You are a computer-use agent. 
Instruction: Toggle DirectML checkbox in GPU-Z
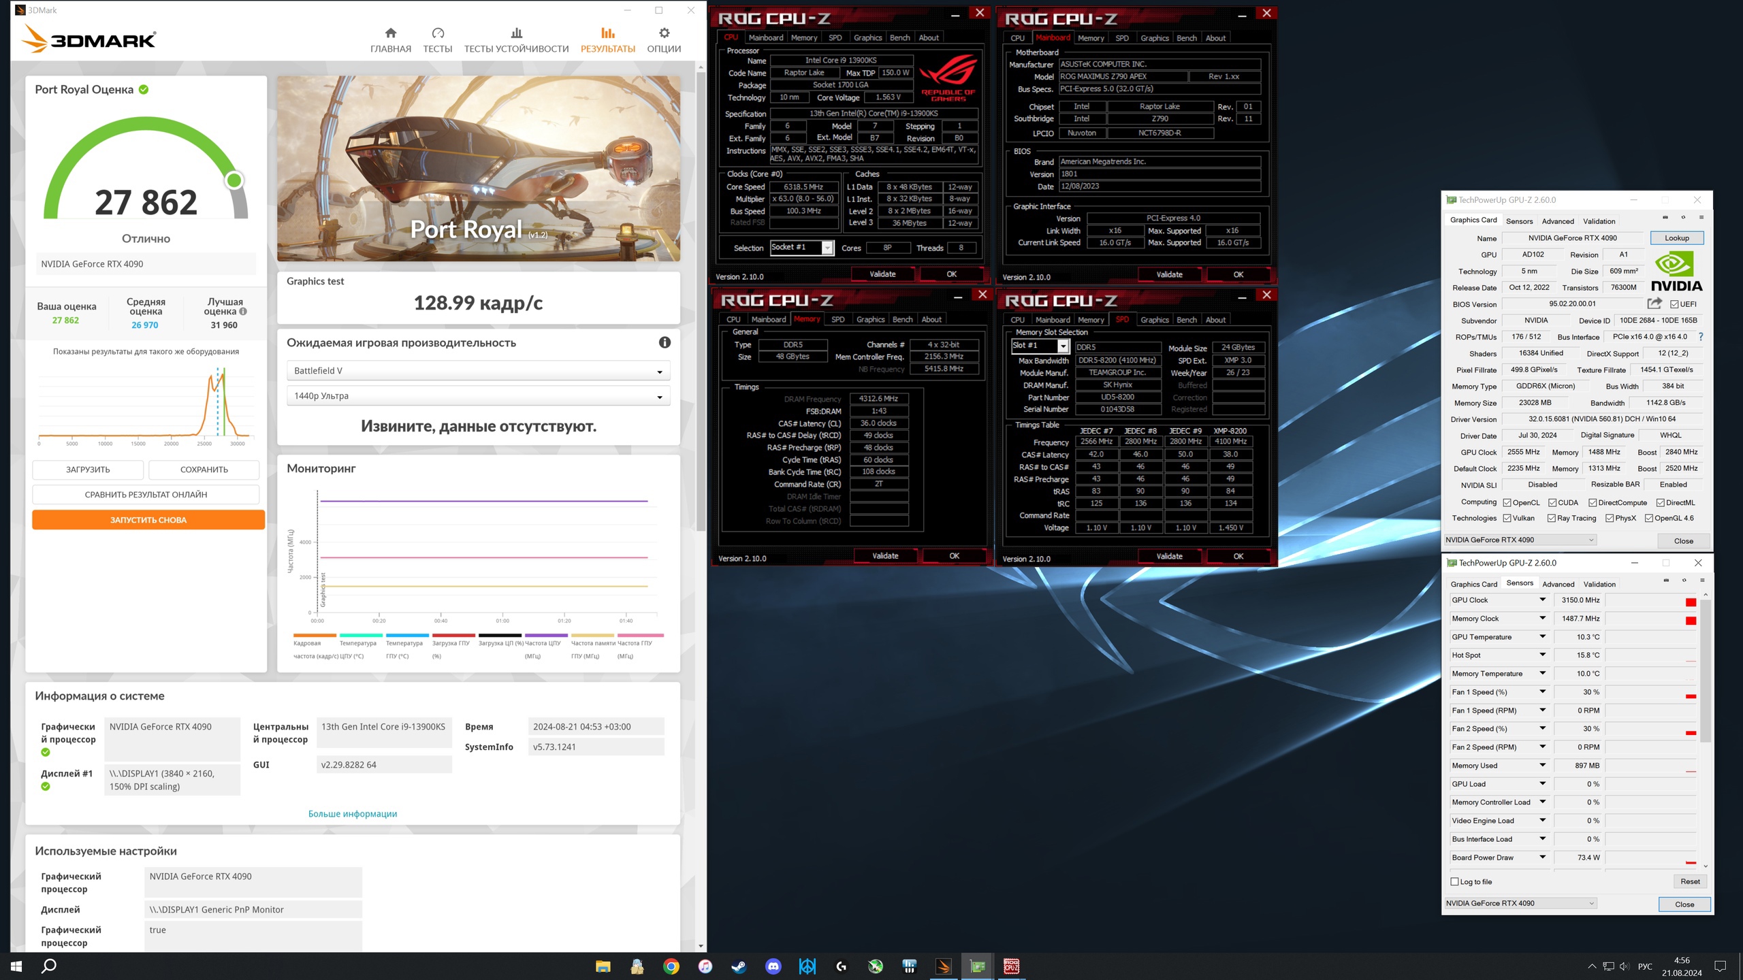coord(1661,502)
